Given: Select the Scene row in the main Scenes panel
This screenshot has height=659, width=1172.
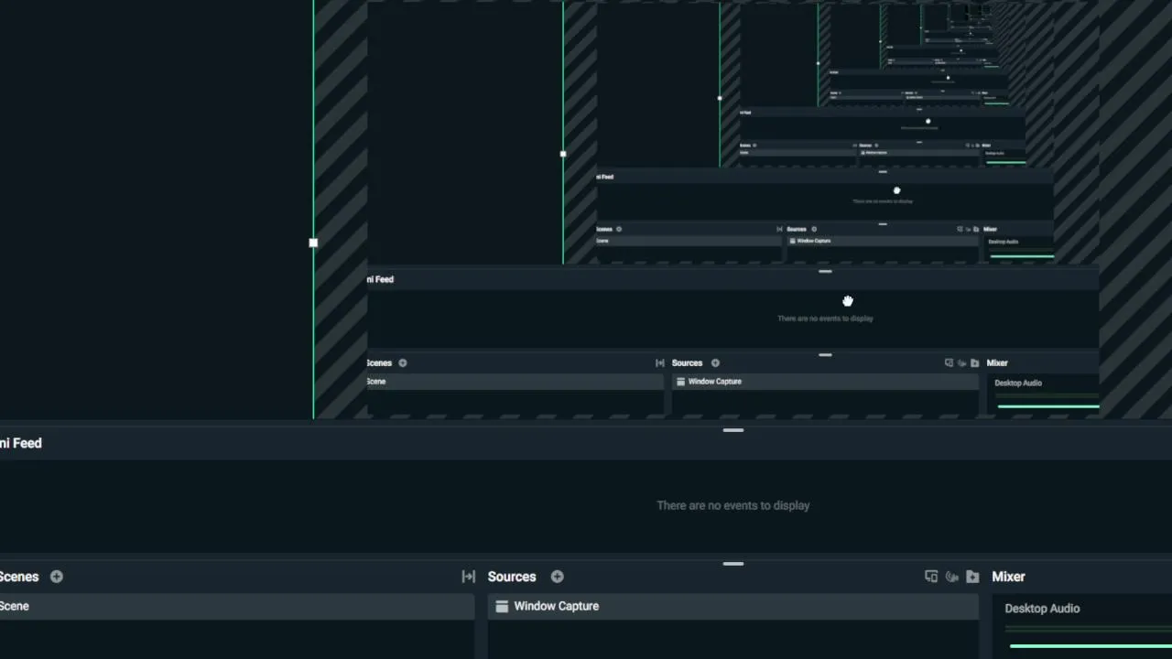Looking at the screenshot, I should point(237,606).
